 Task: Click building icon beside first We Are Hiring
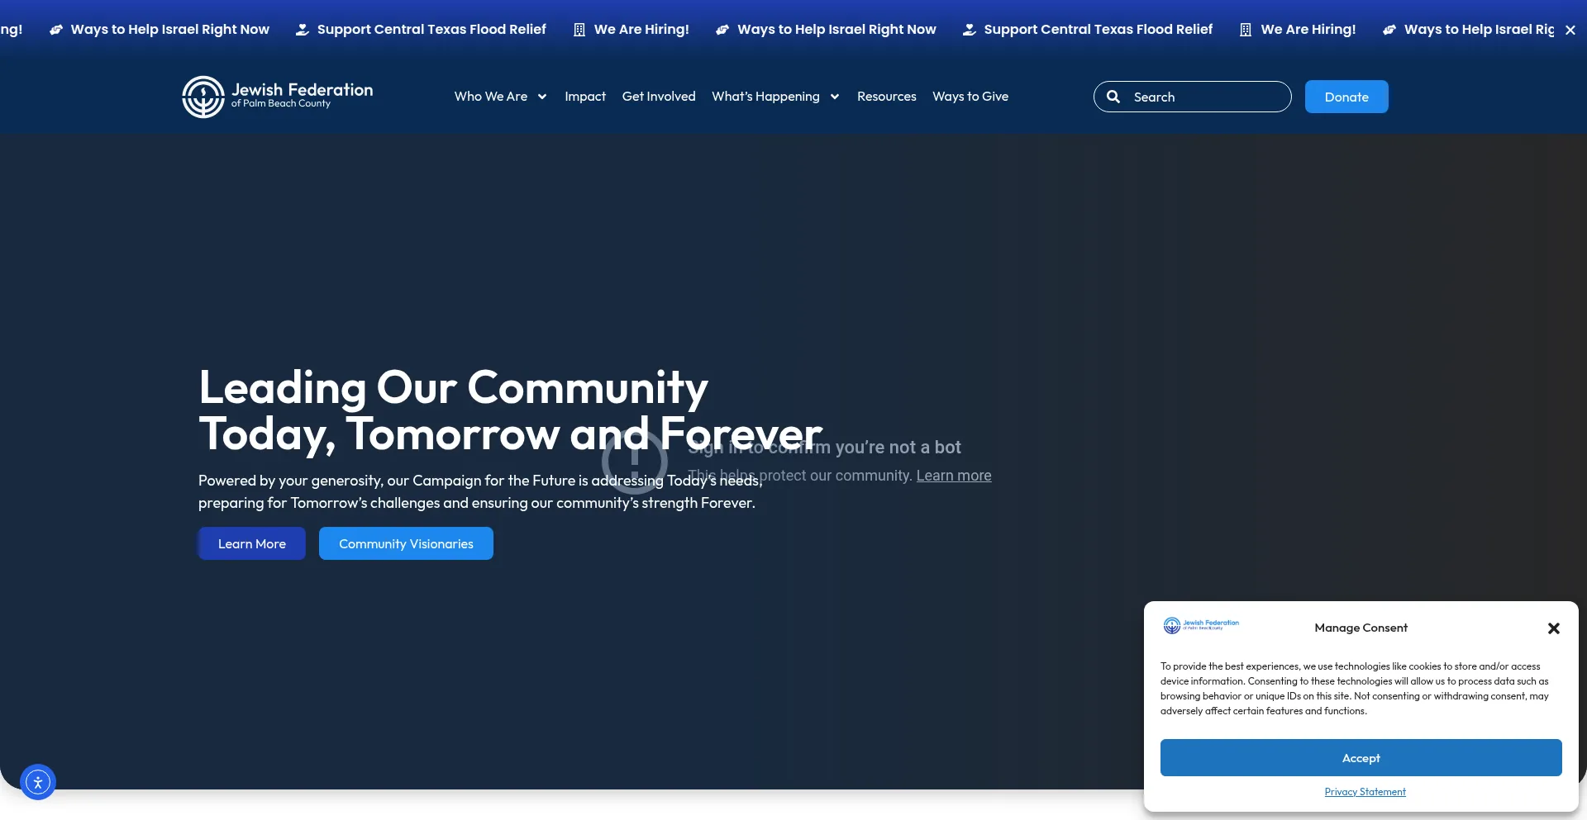[579, 30]
